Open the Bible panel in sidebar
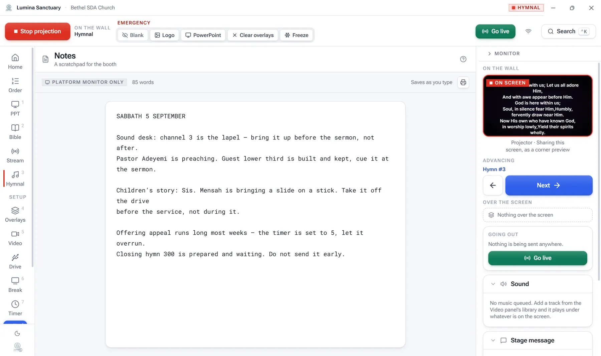Viewport: 601px width, 356px height. click(15, 132)
